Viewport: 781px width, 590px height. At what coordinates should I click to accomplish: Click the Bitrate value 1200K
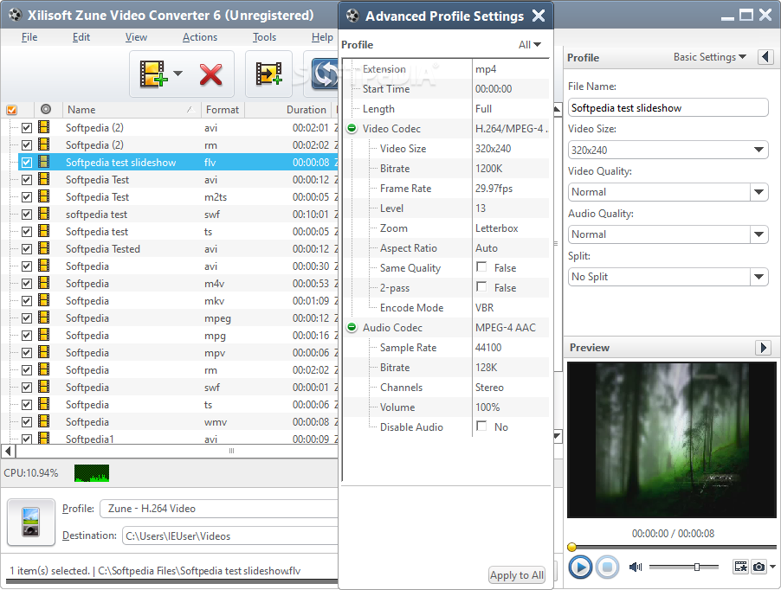[x=488, y=168]
